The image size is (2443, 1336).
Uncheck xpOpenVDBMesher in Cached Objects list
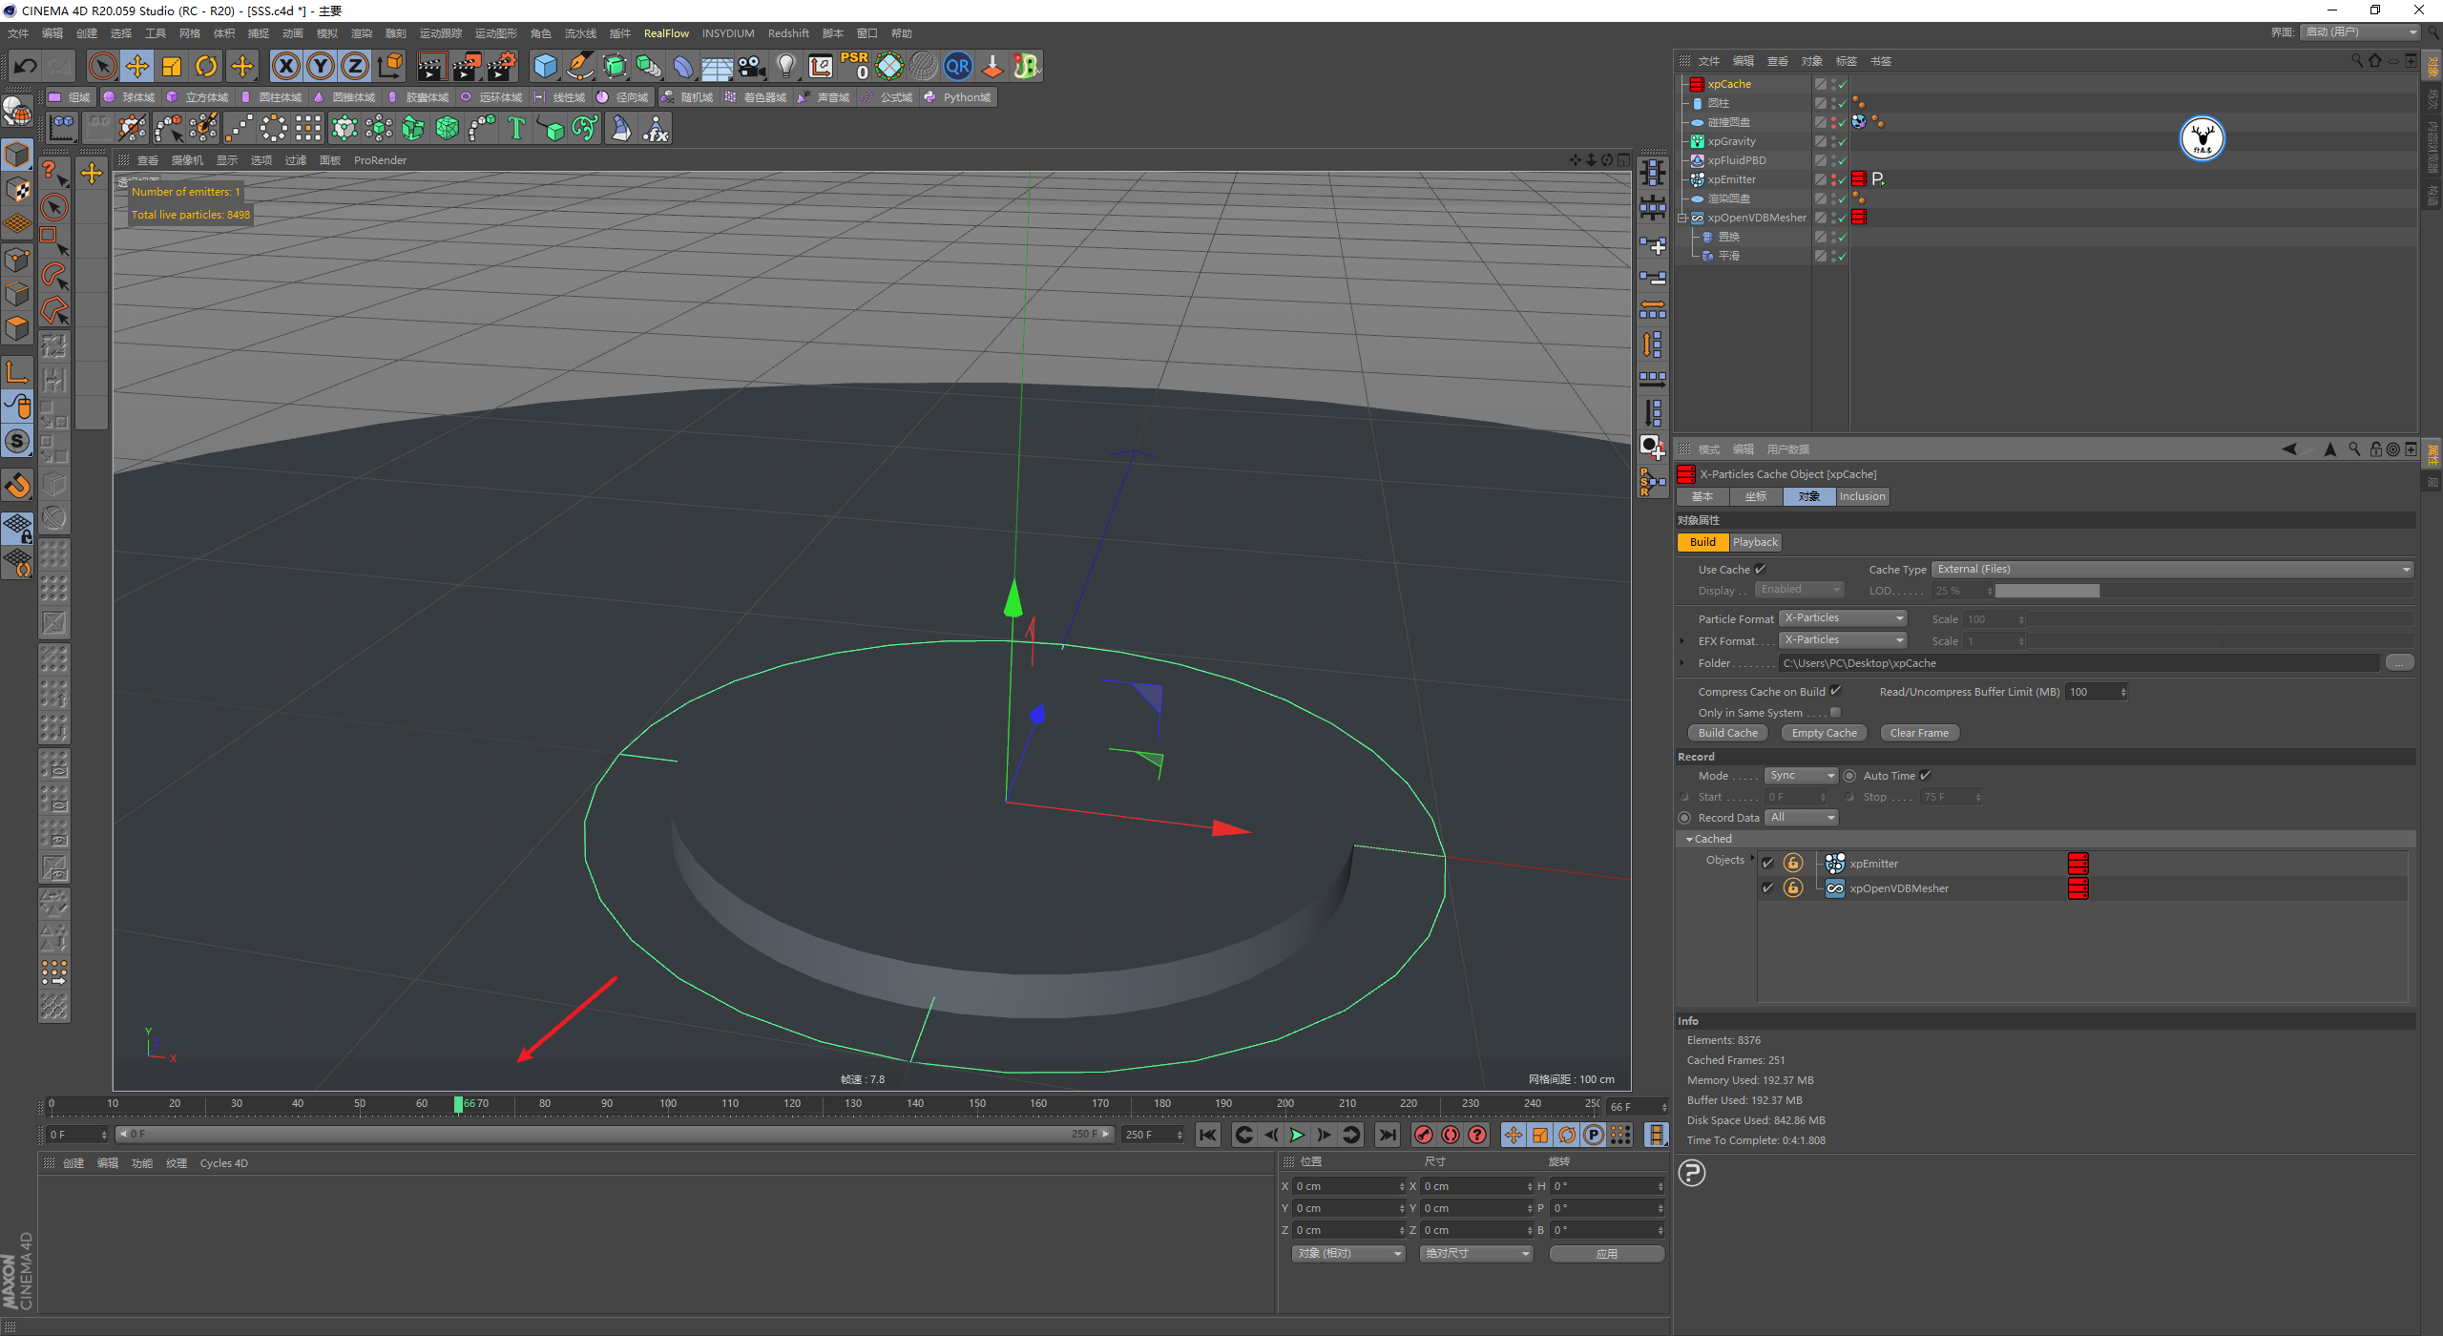pos(1767,887)
